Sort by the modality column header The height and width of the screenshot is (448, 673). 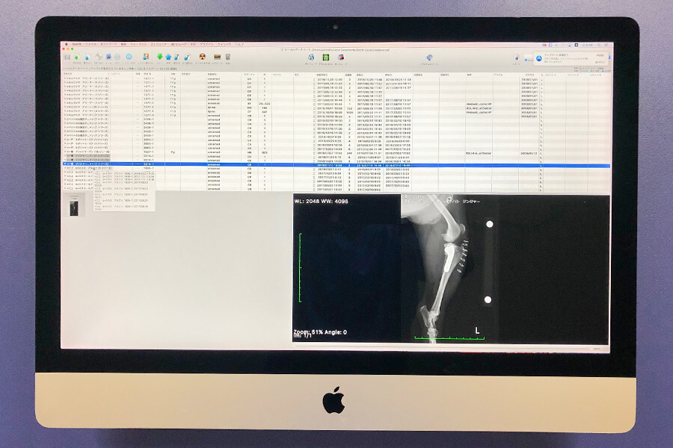pos(248,74)
